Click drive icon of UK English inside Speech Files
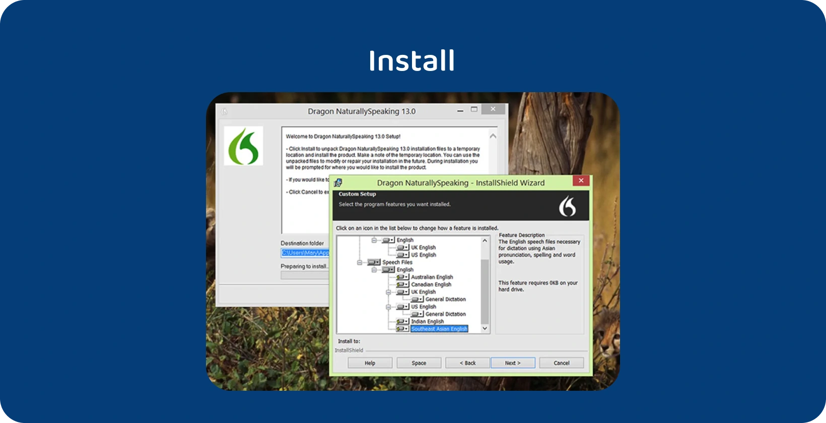This screenshot has width=826, height=423. click(x=402, y=292)
